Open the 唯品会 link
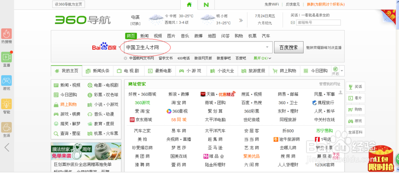Viewport: 399px width, 173px height. pyautogui.click(x=214, y=156)
